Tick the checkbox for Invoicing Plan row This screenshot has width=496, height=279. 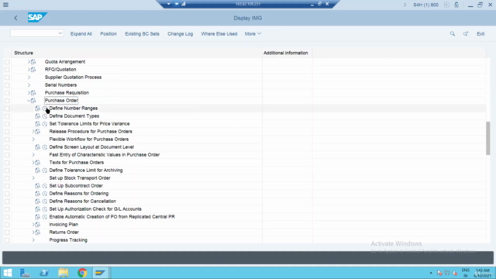(x=7, y=225)
